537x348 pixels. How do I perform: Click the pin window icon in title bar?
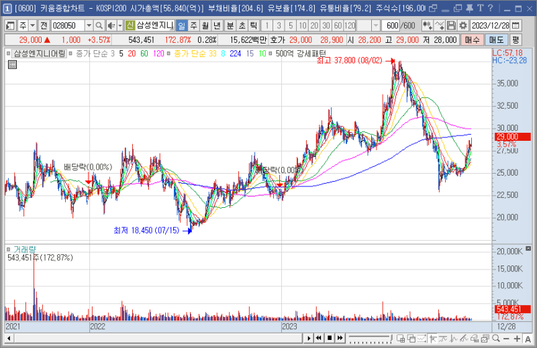point(469,8)
